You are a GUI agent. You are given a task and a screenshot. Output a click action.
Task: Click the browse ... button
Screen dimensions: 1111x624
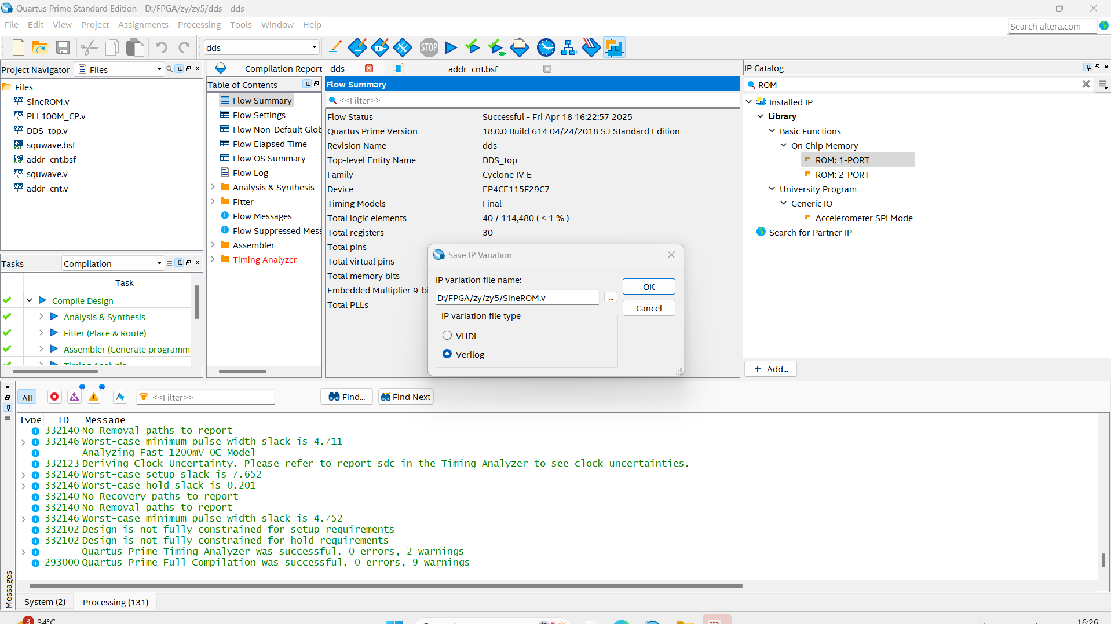pos(611,298)
